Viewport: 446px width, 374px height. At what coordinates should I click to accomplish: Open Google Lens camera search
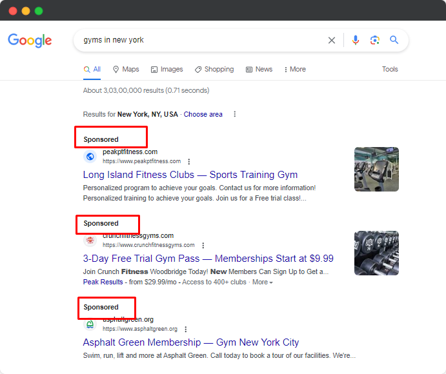tap(375, 40)
